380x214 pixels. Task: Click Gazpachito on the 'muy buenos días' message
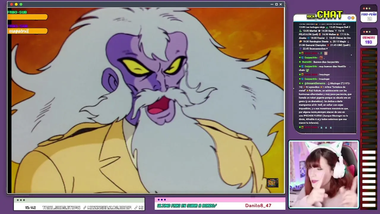point(311,67)
